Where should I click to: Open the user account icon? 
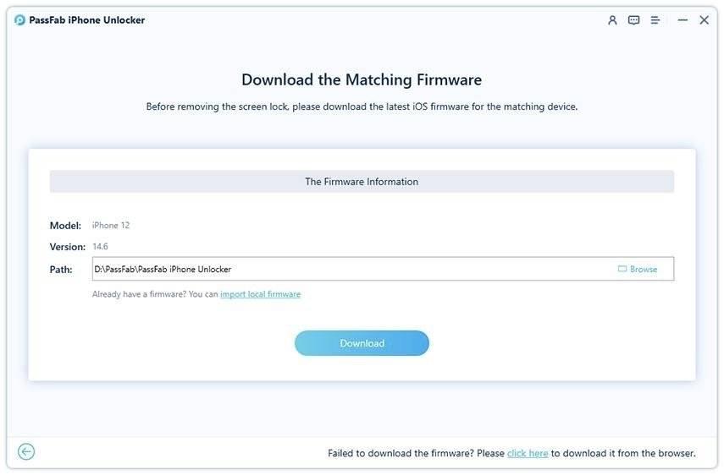tap(612, 20)
